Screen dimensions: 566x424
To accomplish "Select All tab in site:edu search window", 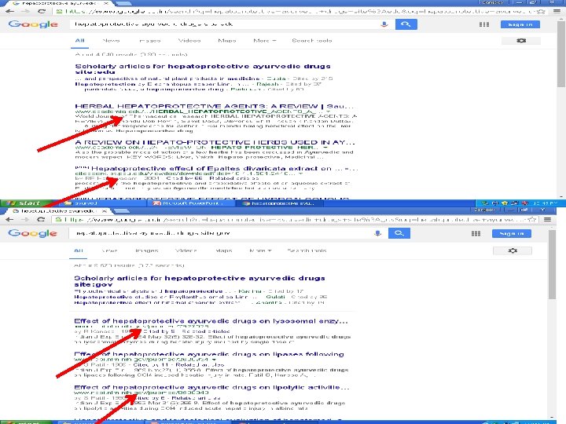I will click(x=79, y=41).
